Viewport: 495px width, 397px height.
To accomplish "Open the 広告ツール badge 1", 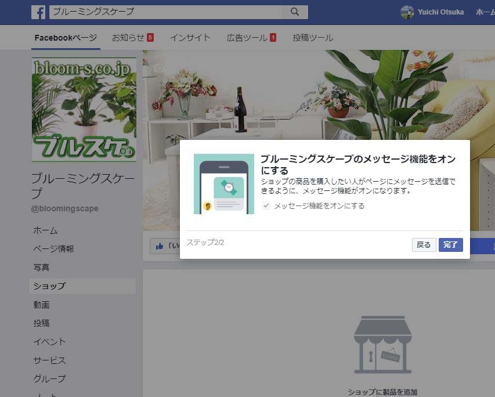I will (x=273, y=38).
